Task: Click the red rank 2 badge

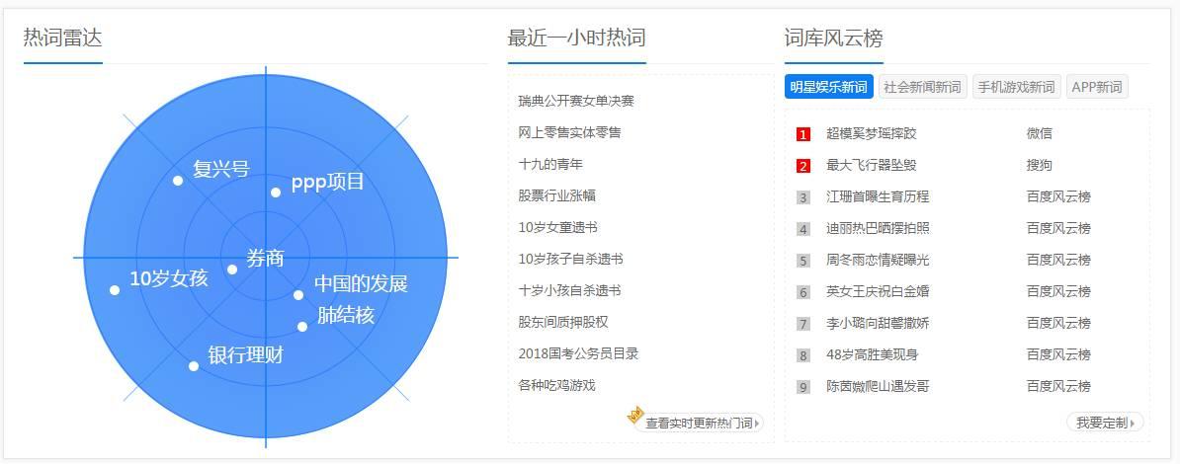Action: 802,166
